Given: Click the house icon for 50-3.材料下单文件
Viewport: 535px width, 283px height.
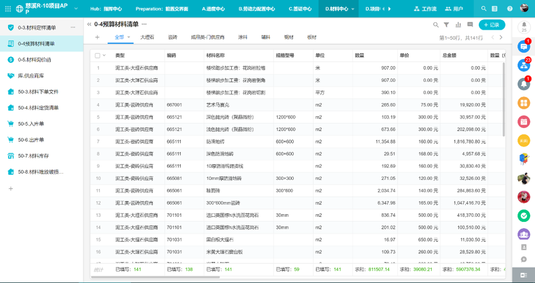Looking at the screenshot, I should pos(11,91).
